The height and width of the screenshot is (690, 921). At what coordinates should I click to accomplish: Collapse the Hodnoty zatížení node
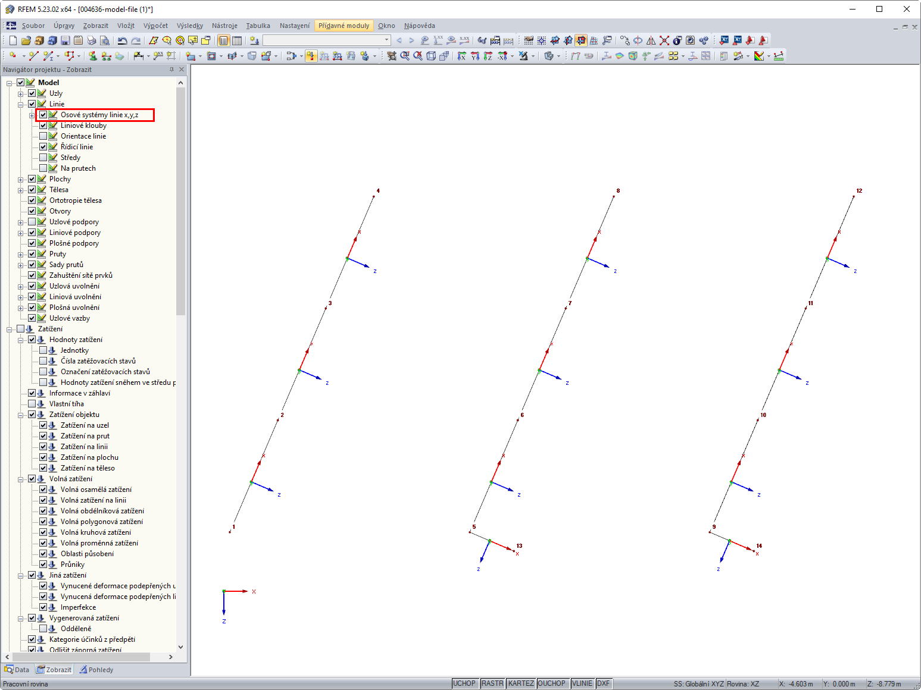[20, 340]
